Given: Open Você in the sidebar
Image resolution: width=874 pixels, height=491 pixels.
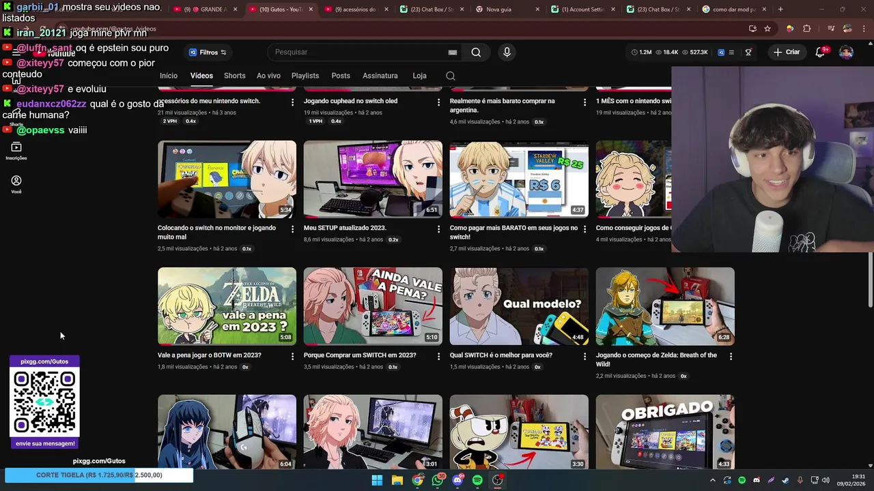Looking at the screenshot, I should point(16,184).
